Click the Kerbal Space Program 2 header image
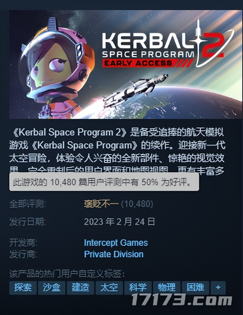The height and width of the screenshot is (315, 243). tap(125, 64)
